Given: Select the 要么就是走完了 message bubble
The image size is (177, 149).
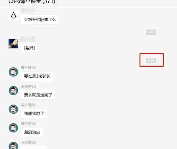Looking at the screenshot, I should 38,95.
